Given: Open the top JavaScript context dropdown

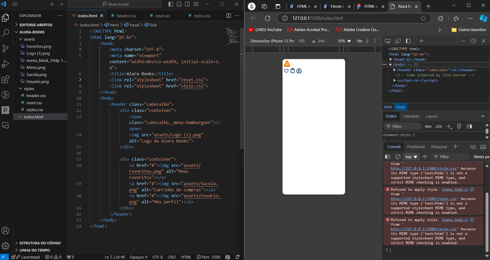Looking at the screenshot, I should point(411,157).
